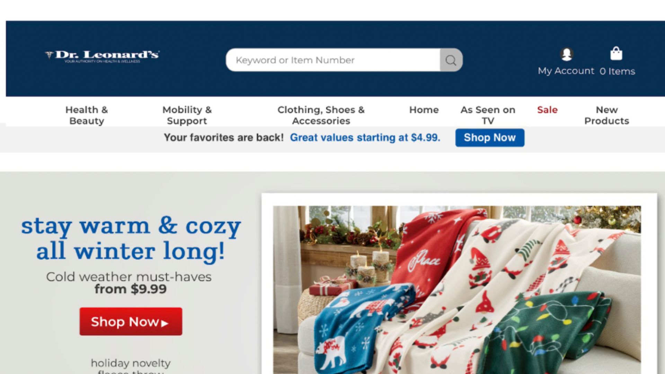Click the My Account text link
This screenshot has width=665, height=374.
coord(566,71)
